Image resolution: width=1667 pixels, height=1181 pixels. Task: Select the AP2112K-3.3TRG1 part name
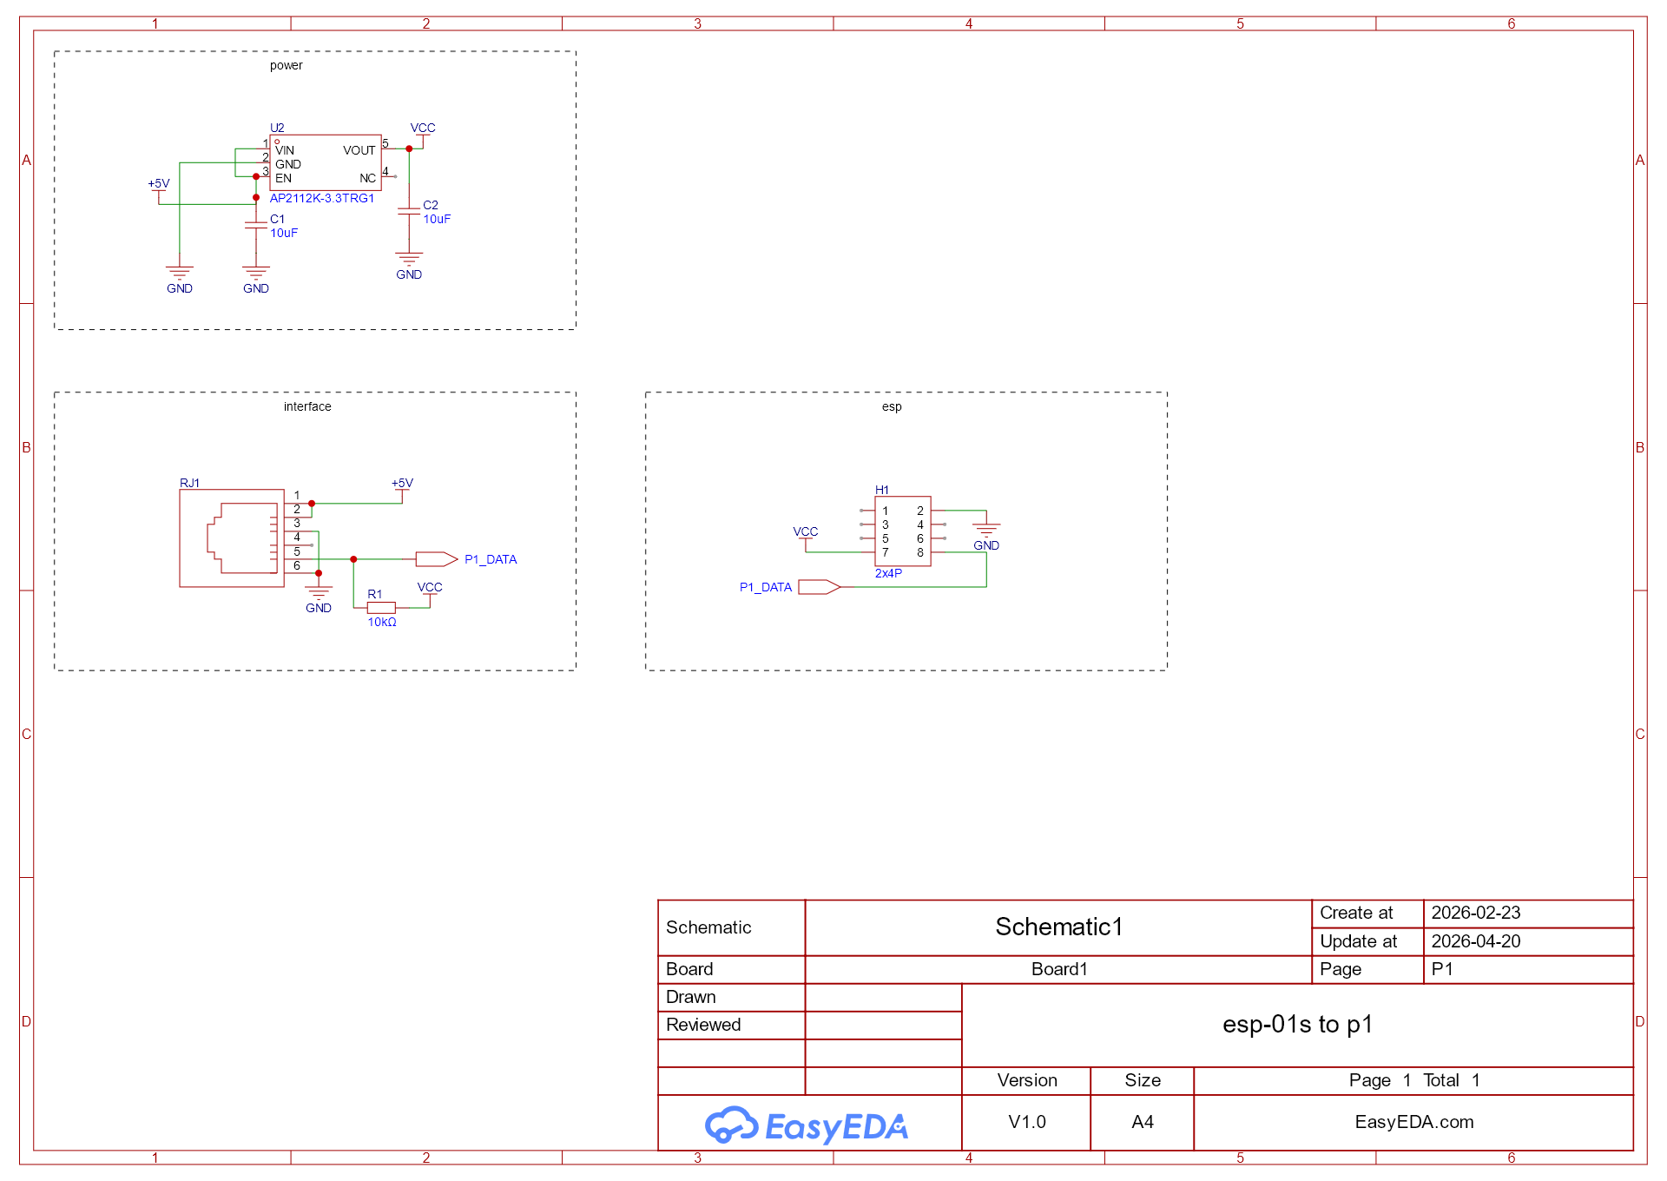(322, 198)
